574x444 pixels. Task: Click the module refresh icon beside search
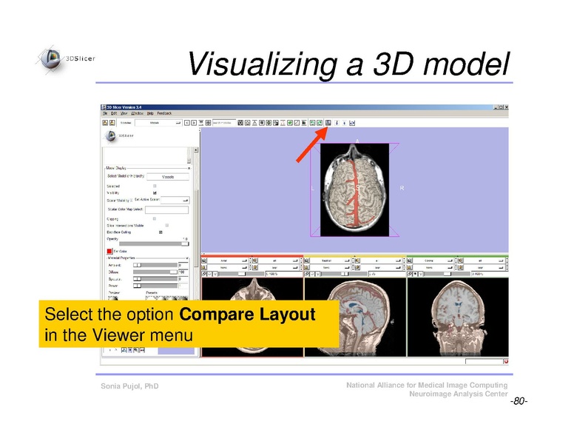pos(208,123)
